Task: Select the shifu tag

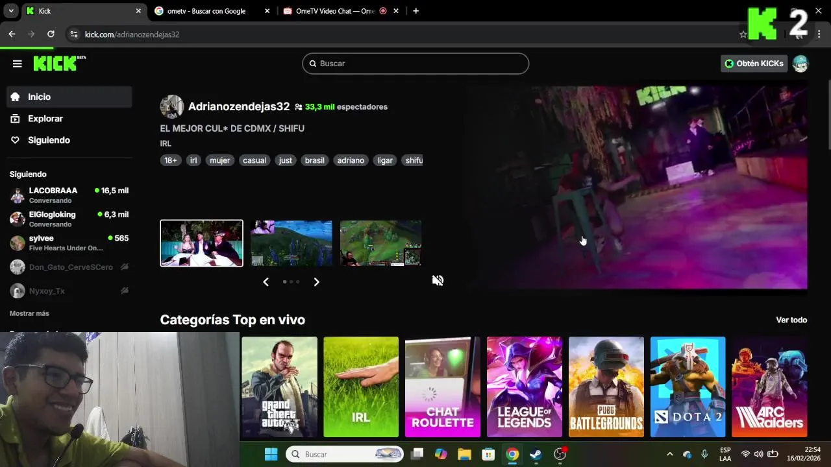Action: [x=413, y=160]
